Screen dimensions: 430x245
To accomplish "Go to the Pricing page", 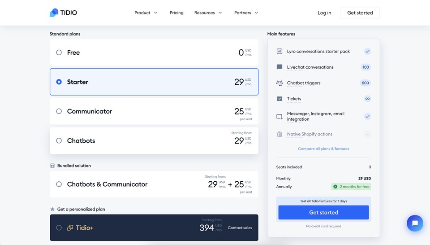I will [176, 13].
